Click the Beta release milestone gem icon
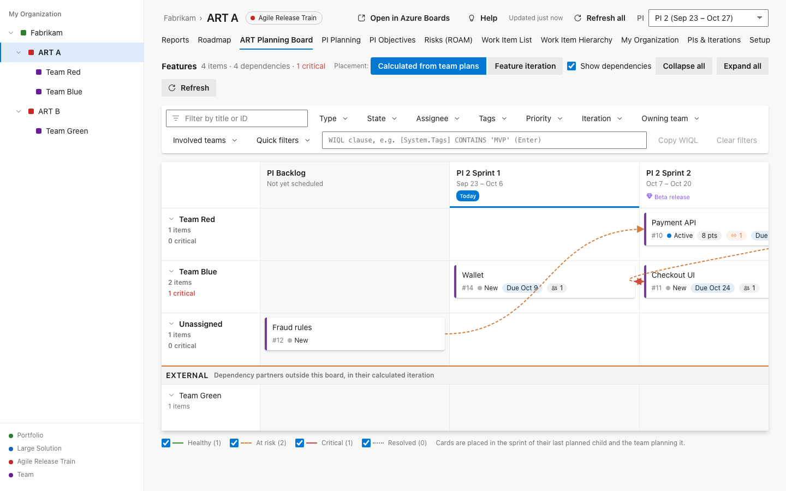Screen dimensions: 786x491 pyautogui.click(x=650, y=196)
